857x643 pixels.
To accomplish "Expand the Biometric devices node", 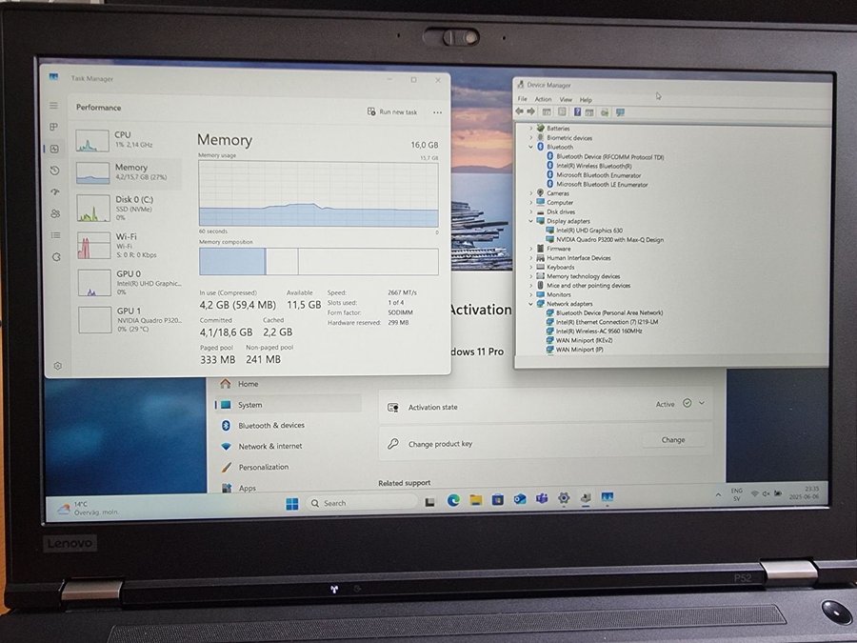I will click(x=530, y=137).
